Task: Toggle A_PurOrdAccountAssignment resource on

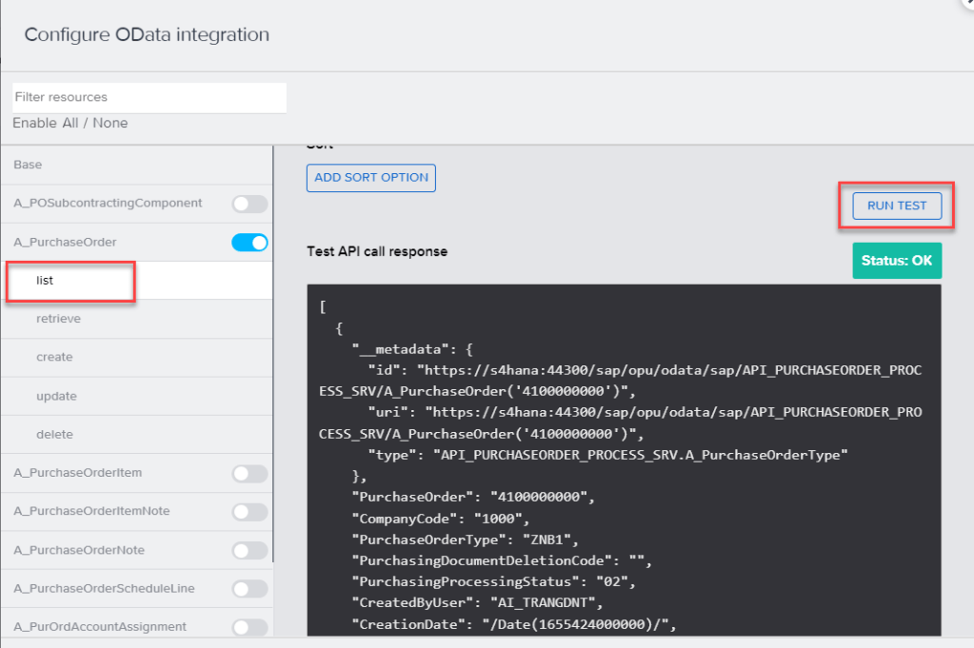Action: (249, 627)
